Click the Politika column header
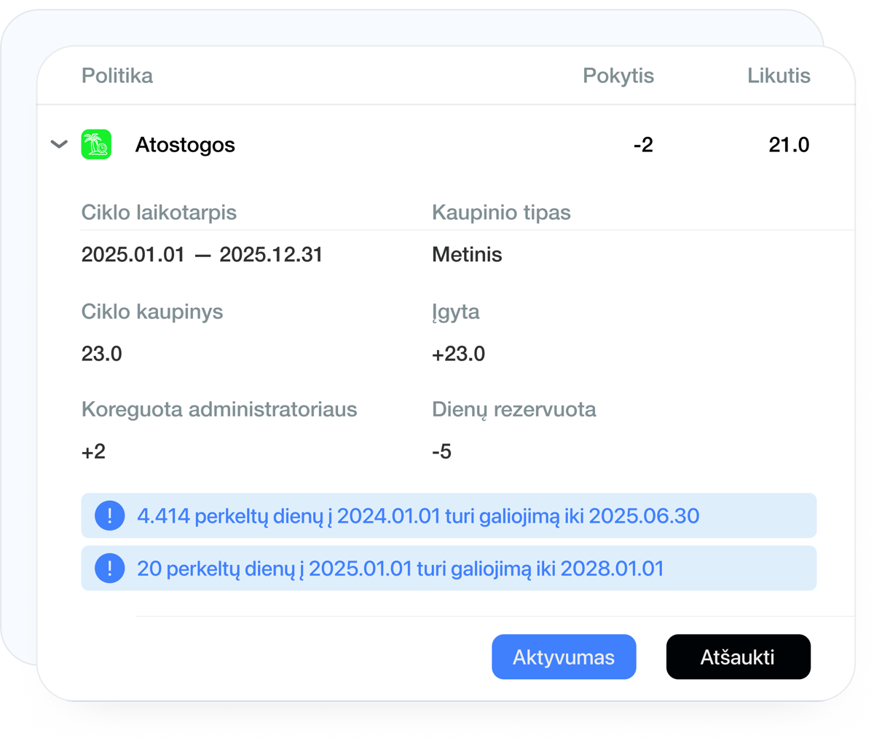 [x=117, y=75]
